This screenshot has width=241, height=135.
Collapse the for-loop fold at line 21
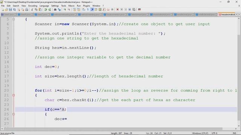(x=14, y=95)
